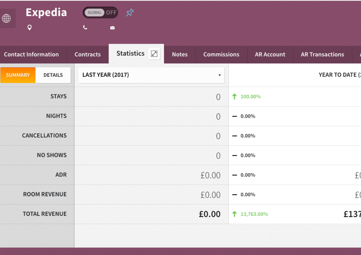Open the AR Account tab

coord(270,54)
